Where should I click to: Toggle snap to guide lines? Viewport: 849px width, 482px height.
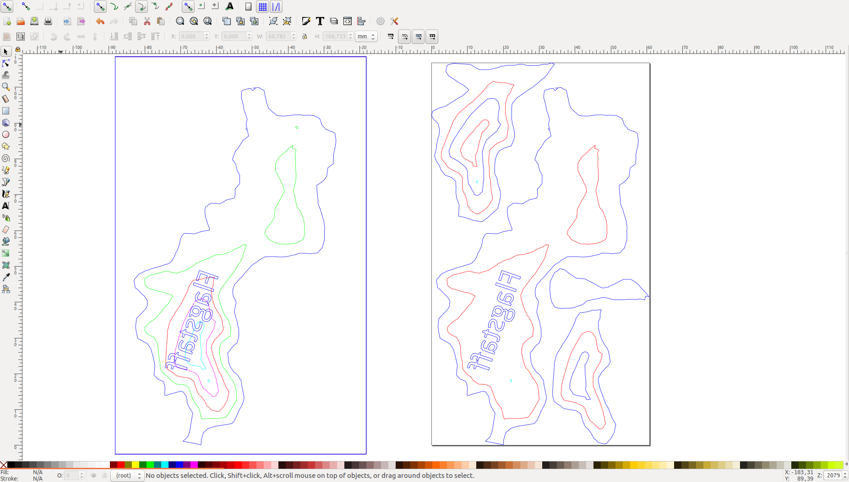coord(276,6)
